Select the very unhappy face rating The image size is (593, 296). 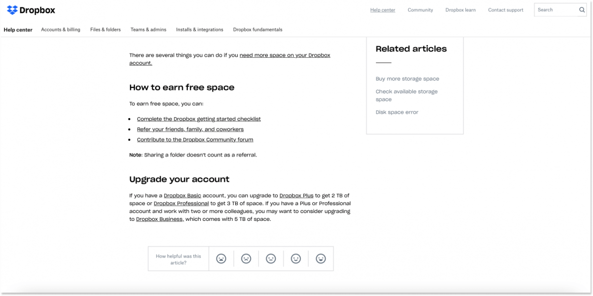tap(221, 258)
